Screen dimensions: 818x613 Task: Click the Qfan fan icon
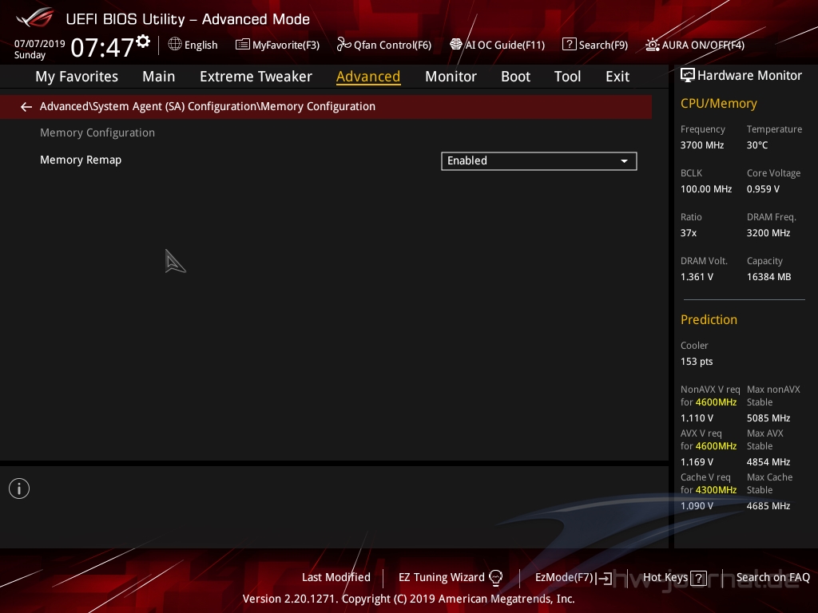[x=343, y=45]
